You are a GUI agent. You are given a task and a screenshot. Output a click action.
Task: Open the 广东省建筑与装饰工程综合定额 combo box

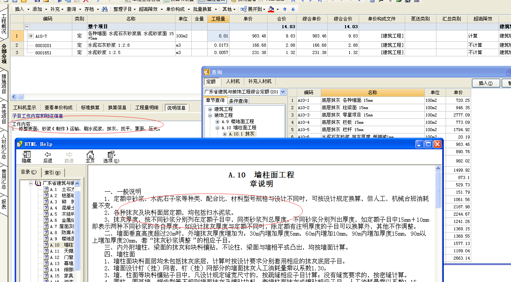[x=244, y=92]
